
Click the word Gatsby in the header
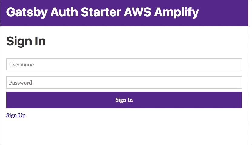[27, 12]
